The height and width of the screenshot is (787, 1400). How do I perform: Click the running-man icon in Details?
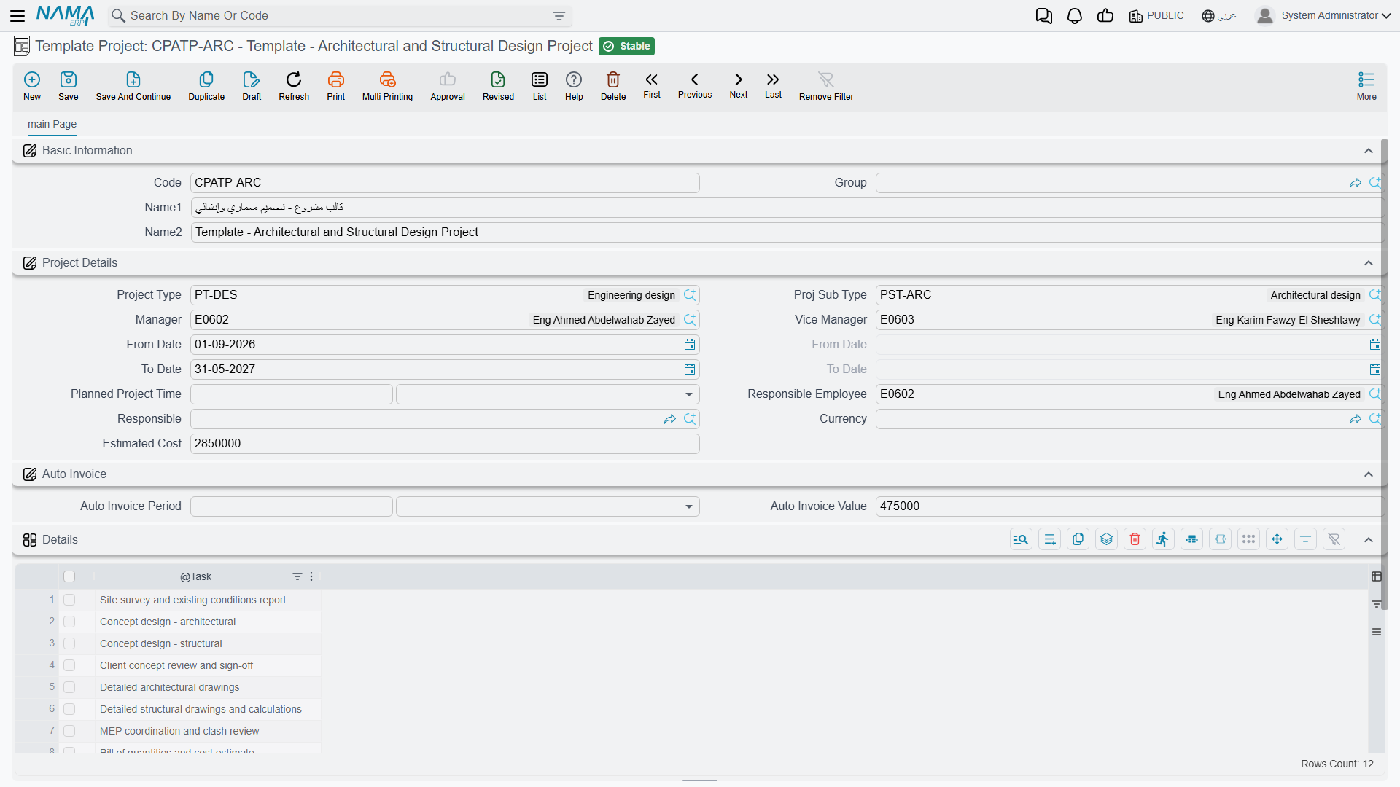(x=1163, y=539)
